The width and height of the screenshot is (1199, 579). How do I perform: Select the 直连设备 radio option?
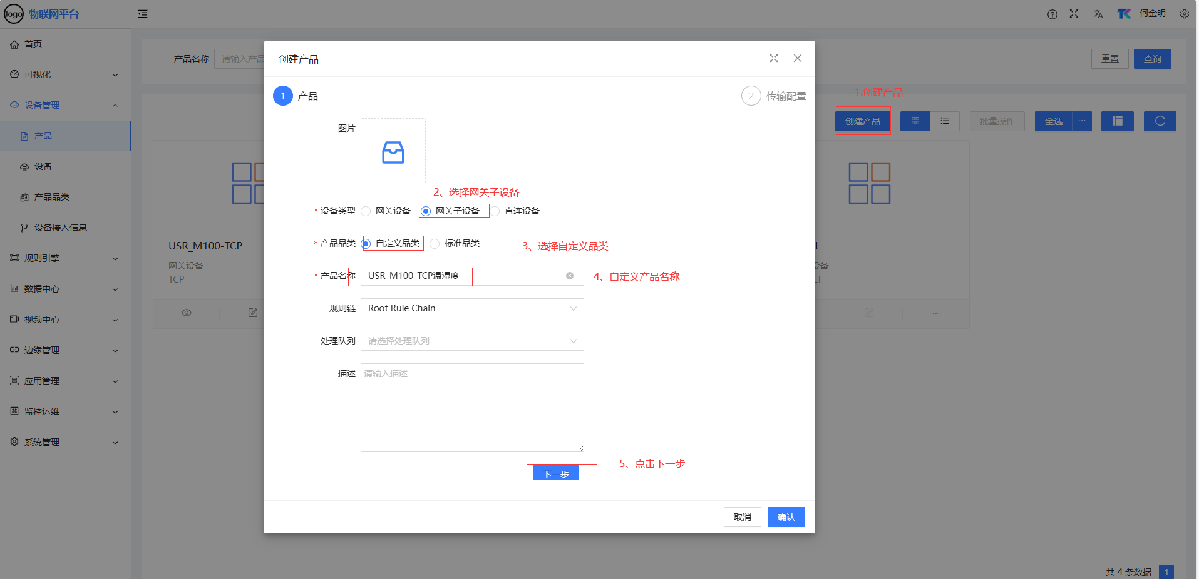tap(495, 211)
